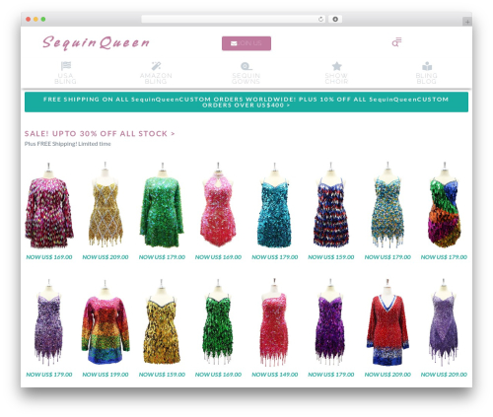View the multicolor green-orange-blue paillette dress
Screen dimensions: 493x417
click(x=444, y=205)
